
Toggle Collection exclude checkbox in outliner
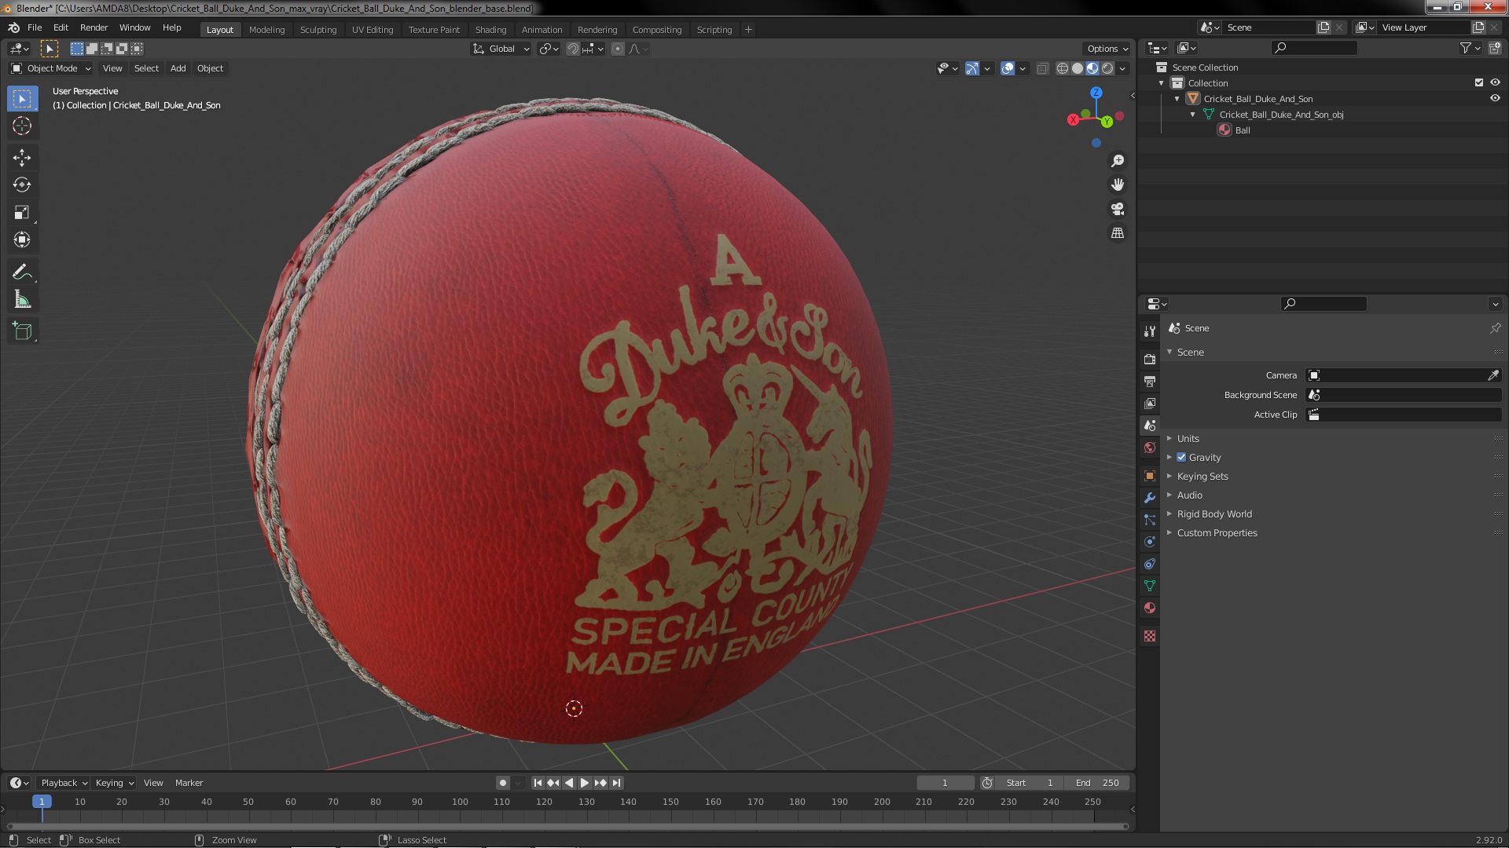tap(1479, 82)
